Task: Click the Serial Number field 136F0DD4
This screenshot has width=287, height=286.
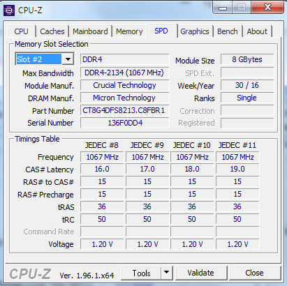Action: 124,123
